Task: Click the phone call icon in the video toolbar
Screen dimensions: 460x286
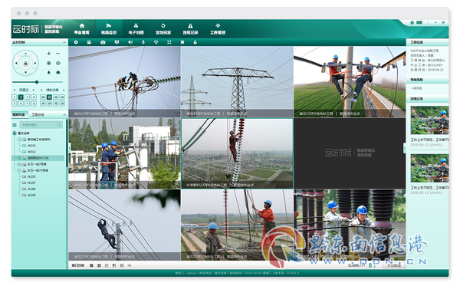Action: (x=156, y=42)
